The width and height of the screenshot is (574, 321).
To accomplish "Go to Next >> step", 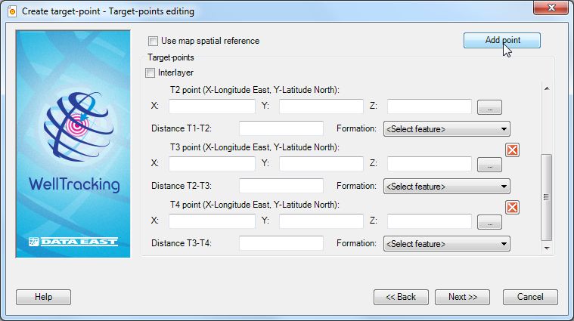I will point(462,297).
